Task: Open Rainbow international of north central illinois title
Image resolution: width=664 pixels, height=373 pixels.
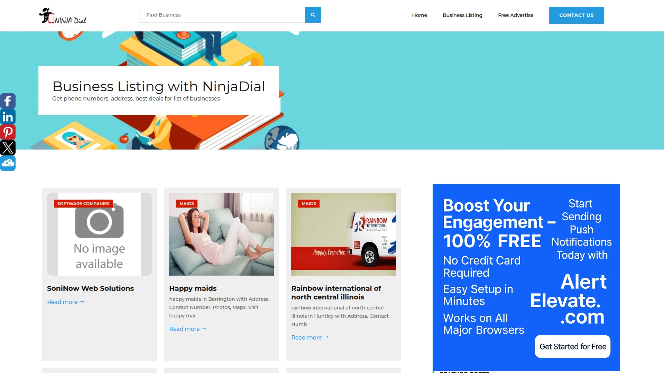Action: (336, 293)
